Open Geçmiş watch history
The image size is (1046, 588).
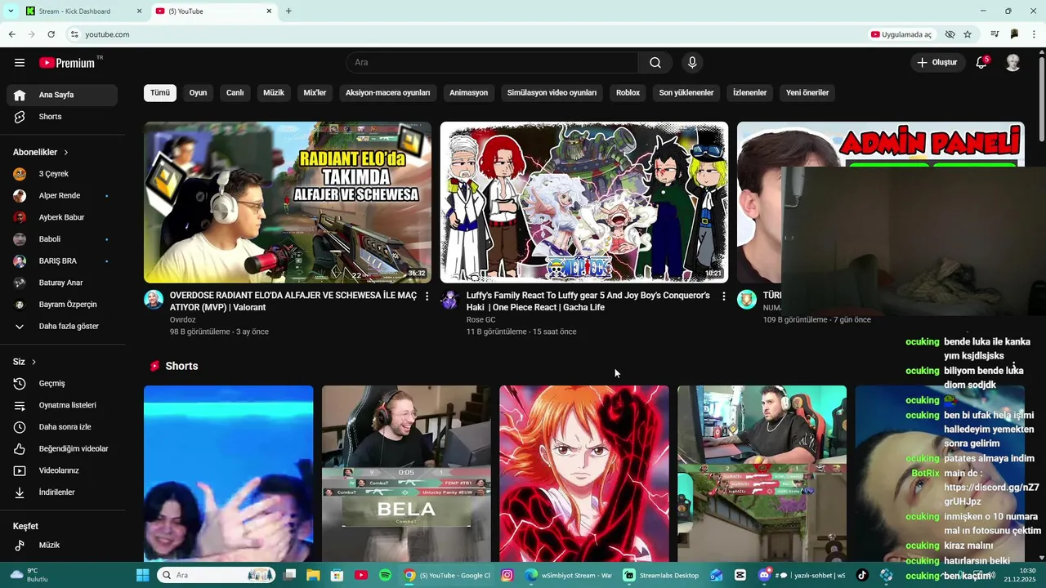pos(62,384)
